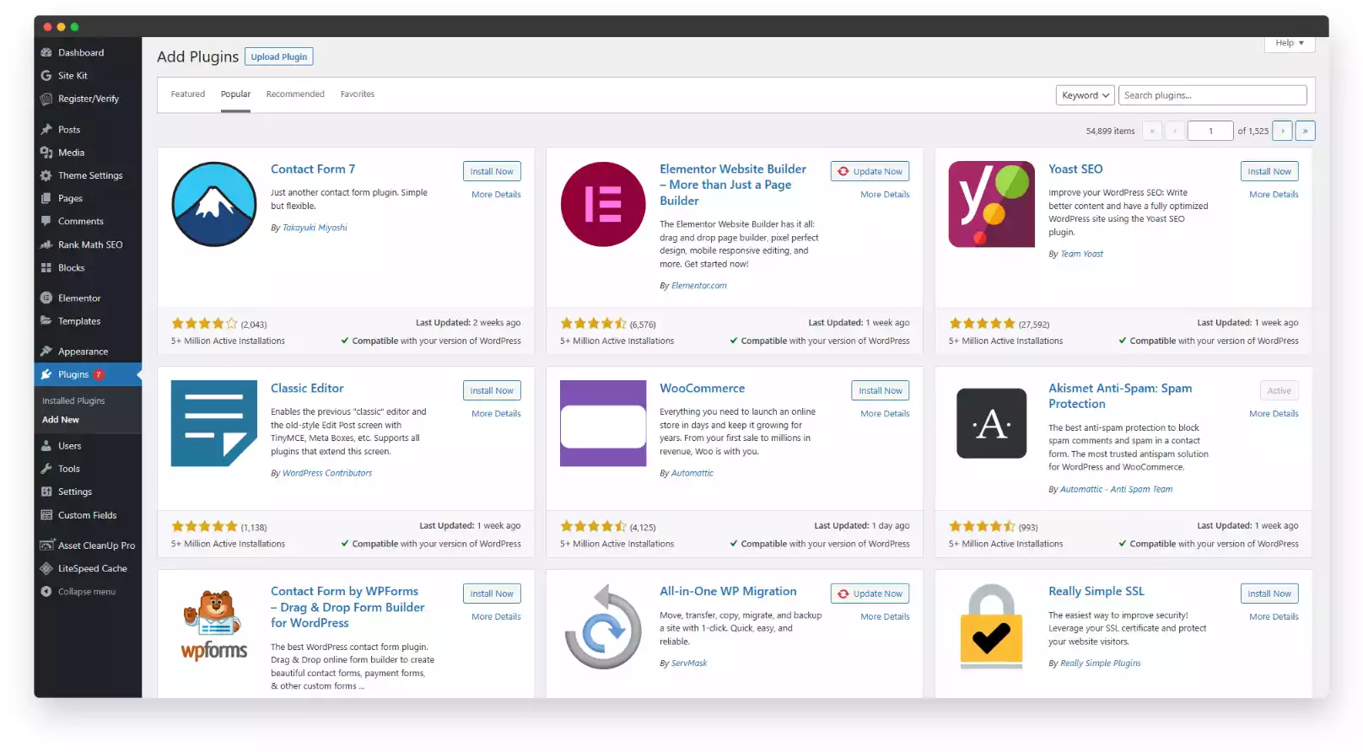Install Contact Form by WPForms plugin

[x=492, y=594]
